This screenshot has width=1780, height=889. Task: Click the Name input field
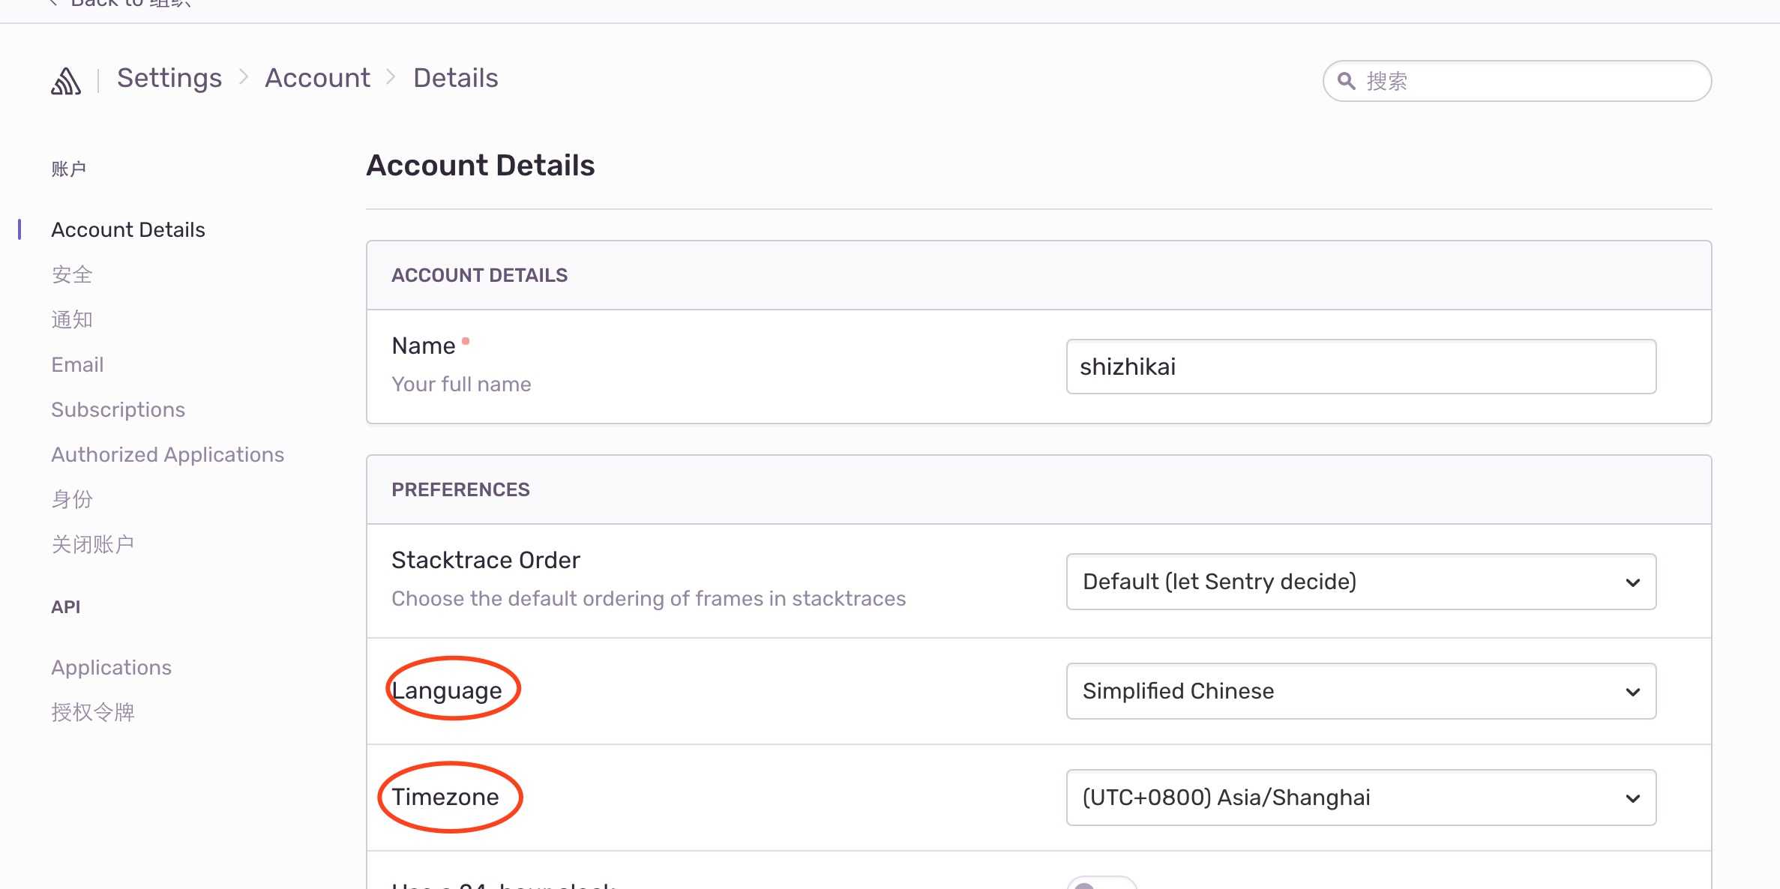[1360, 366]
